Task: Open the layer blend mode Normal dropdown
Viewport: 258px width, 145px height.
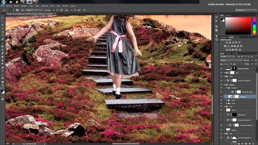Action: click(x=231, y=60)
